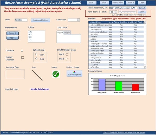Expand the Form Zoom percentage dropdown
Image resolution: width=156 pixels, height=135 pixels.
tap(116, 12)
